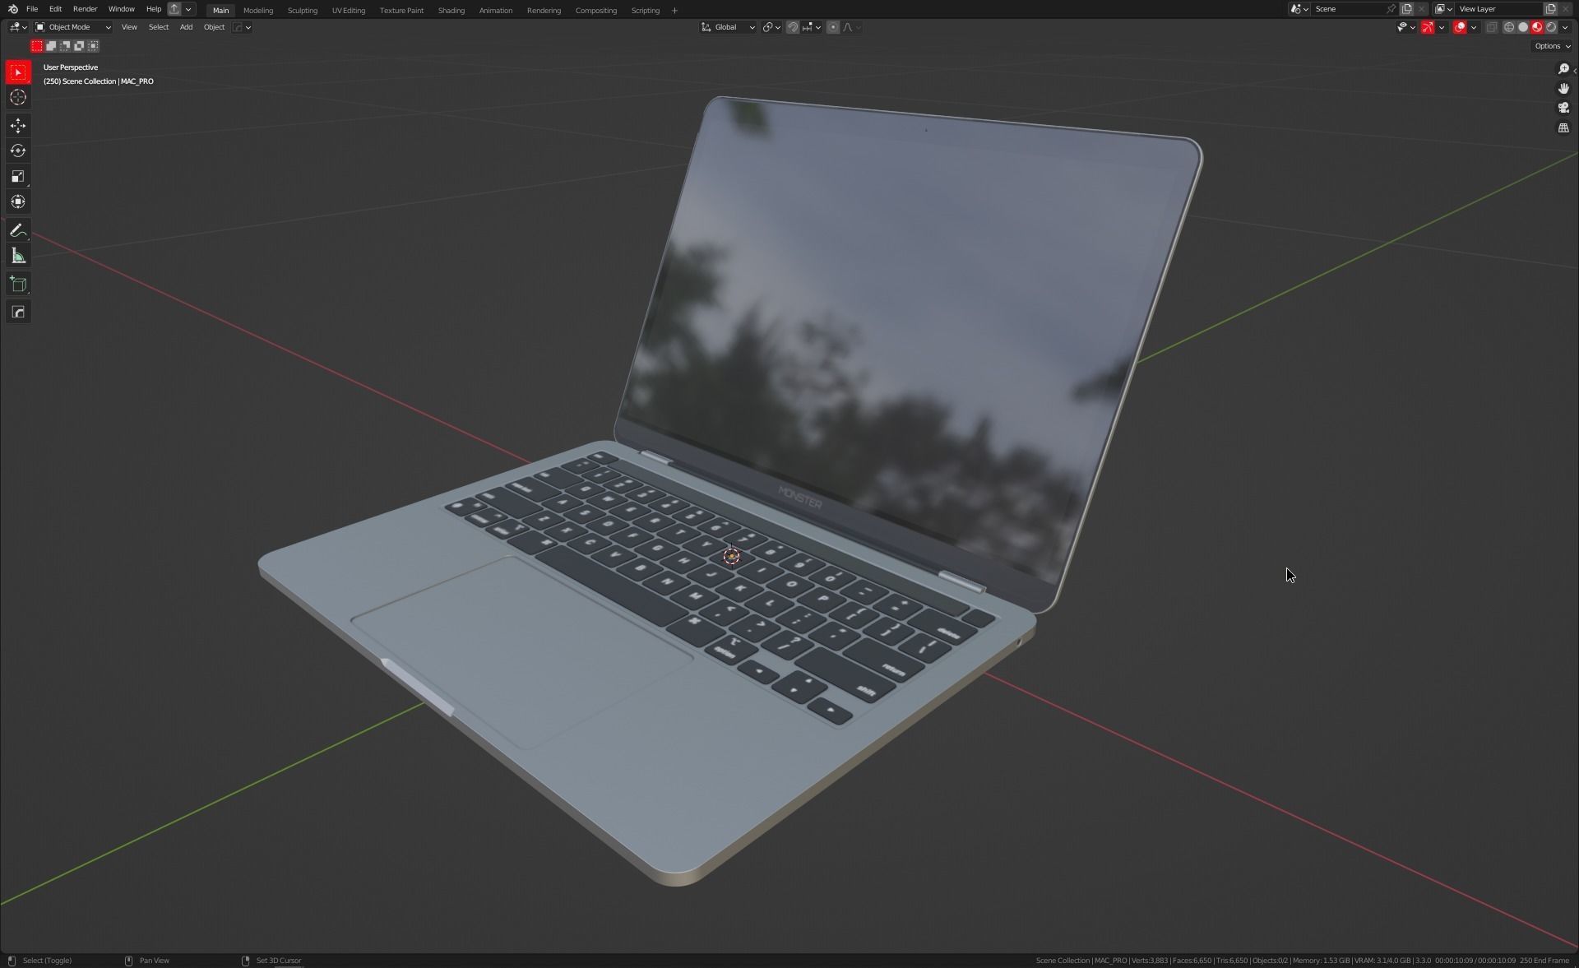Click the pan view hand gizmo
This screenshot has height=968, width=1579.
pyautogui.click(x=1563, y=89)
